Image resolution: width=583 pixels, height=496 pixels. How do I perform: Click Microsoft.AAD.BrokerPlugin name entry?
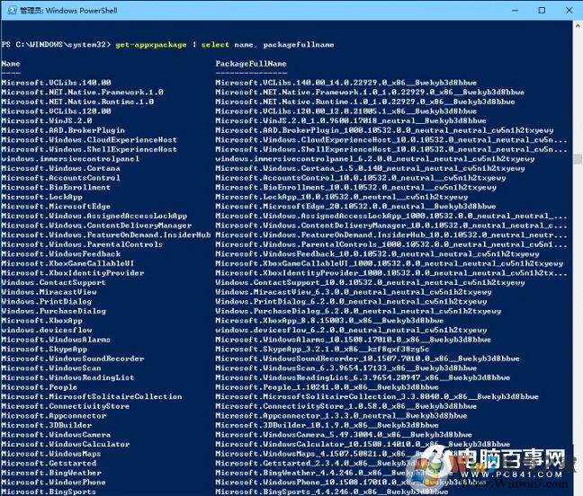tap(63, 130)
